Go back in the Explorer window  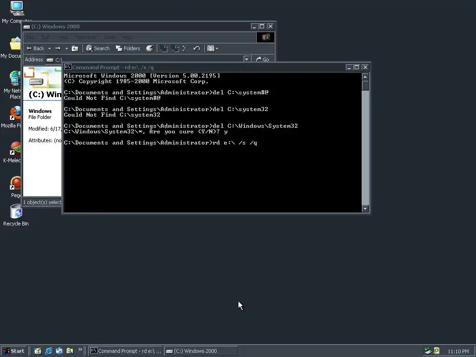click(x=35, y=48)
